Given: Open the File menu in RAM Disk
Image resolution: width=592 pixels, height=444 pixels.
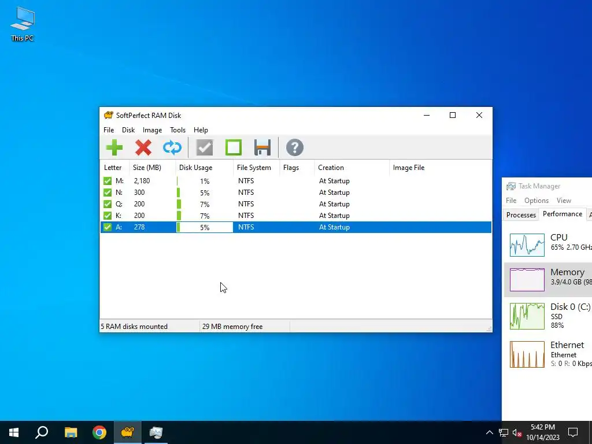Looking at the screenshot, I should (109, 130).
